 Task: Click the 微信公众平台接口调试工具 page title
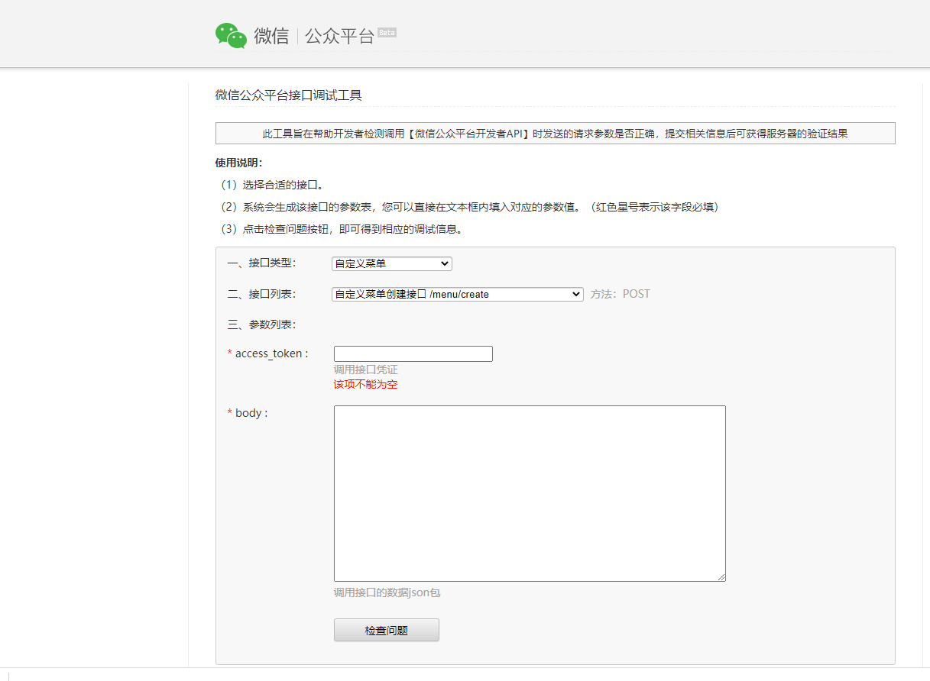point(289,95)
